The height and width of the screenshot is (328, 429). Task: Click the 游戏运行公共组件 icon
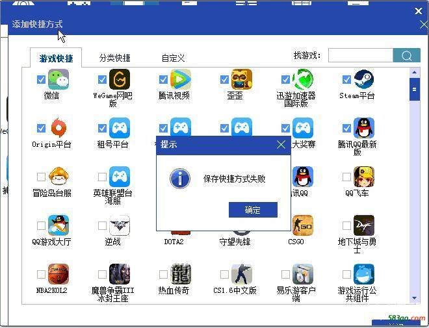(364, 274)
